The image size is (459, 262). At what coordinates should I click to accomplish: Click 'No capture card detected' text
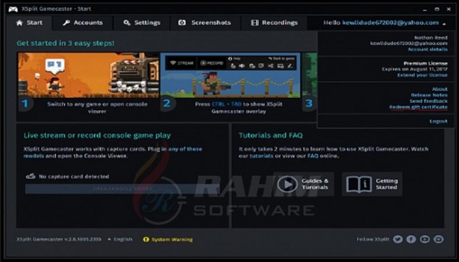tap(74, 176)
